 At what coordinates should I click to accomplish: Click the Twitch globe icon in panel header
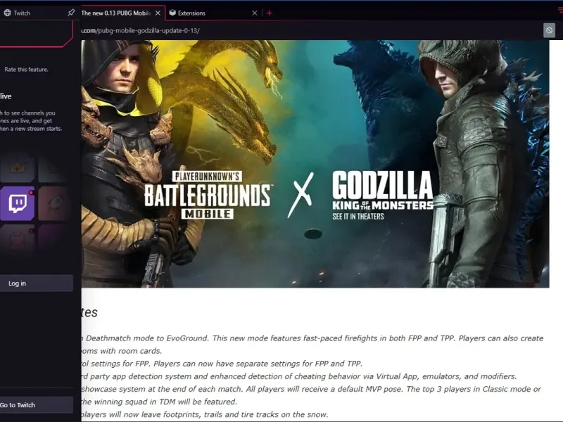click(x=7, y=13)
